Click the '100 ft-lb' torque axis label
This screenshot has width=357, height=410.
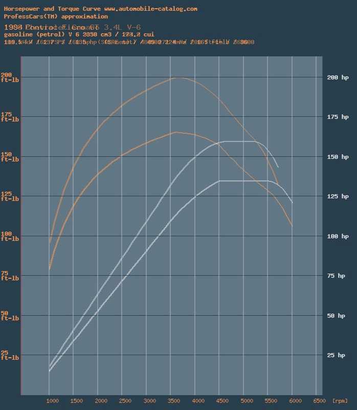[x=10, y=236]
